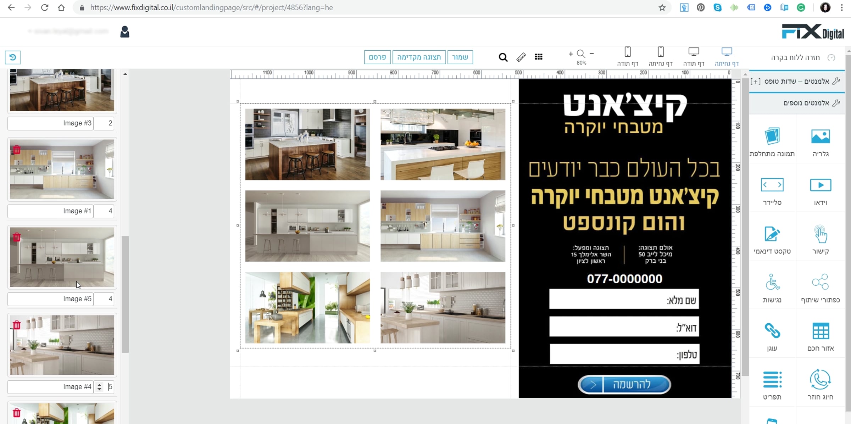Bookmark this page with the star icon
The width and height of the screenshot is (851, 424).
pyautogui.click(x=662, y=7)
